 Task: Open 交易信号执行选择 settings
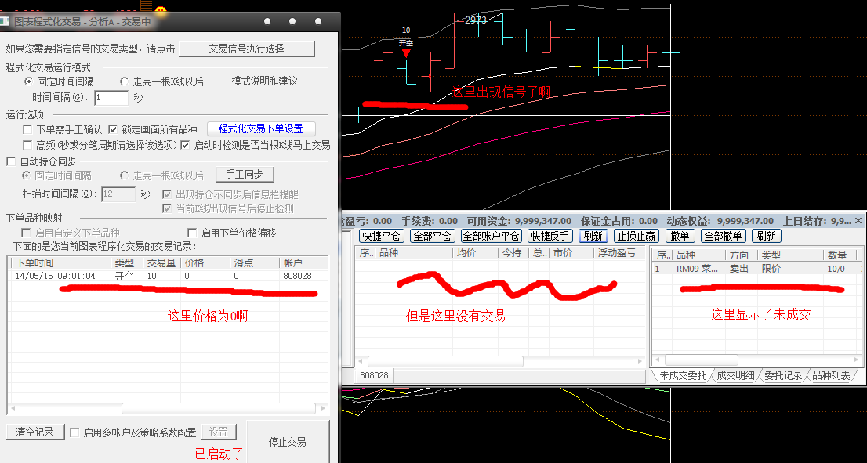click(246, 49)
